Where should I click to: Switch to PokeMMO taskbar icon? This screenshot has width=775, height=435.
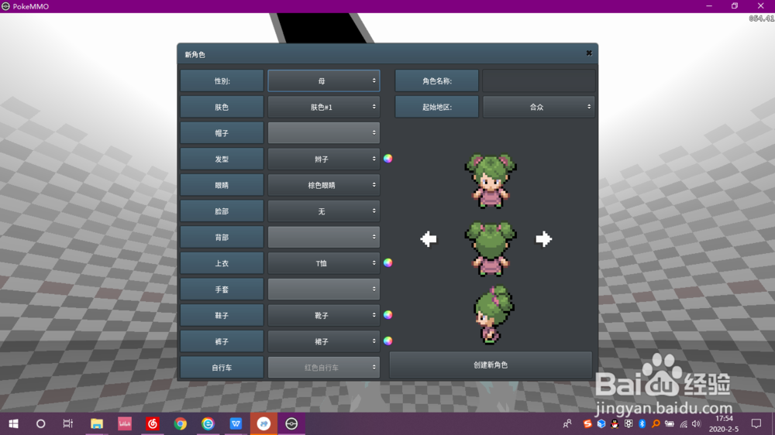tap(291, 423)
